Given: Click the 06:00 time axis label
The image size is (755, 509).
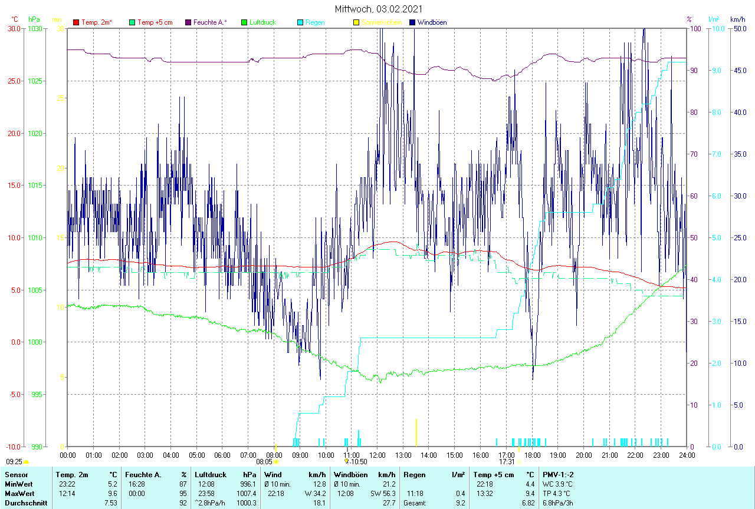Looking at the screenshot, I should coord(222,455).
